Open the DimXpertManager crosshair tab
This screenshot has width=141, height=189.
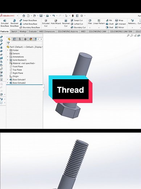[25, 39]
